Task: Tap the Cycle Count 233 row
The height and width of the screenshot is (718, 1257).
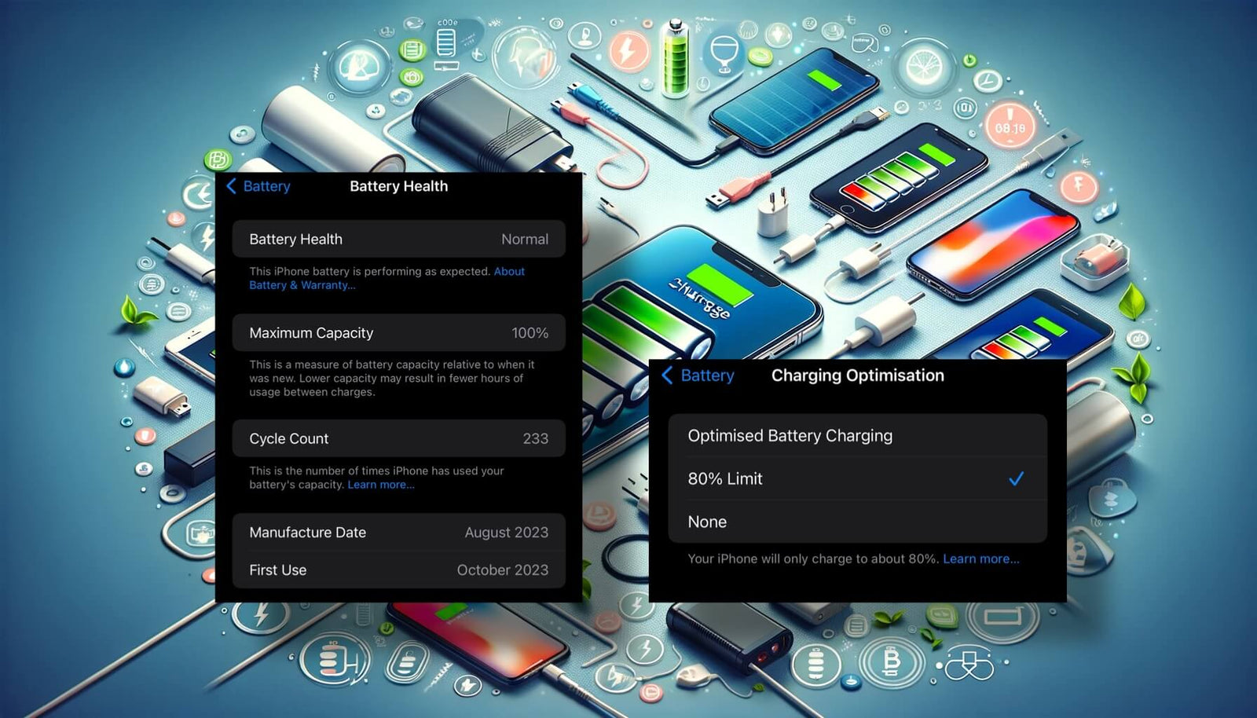Action: (x=398, y=438)
